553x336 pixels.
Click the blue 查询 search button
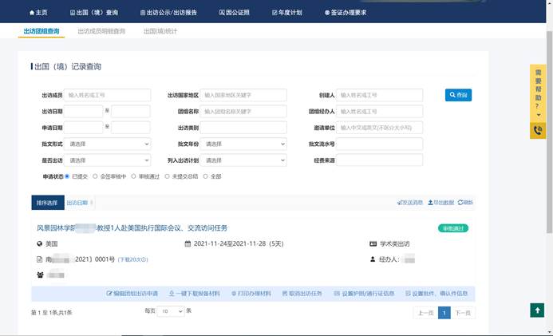click(458, 95)
